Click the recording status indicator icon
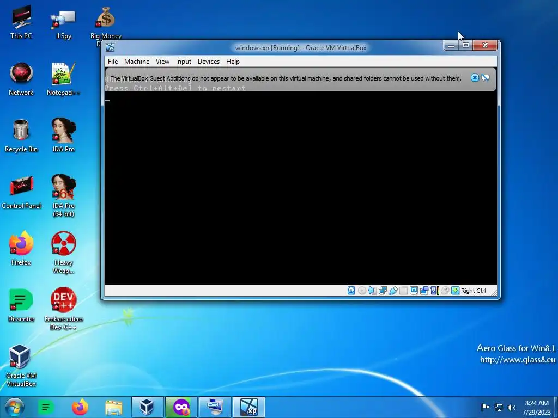The height and width of the screenshot is (418, 558). tap(424, 291)
